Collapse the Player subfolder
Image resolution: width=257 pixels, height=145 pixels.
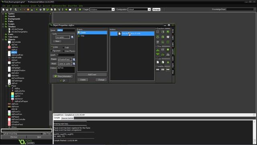6,86
